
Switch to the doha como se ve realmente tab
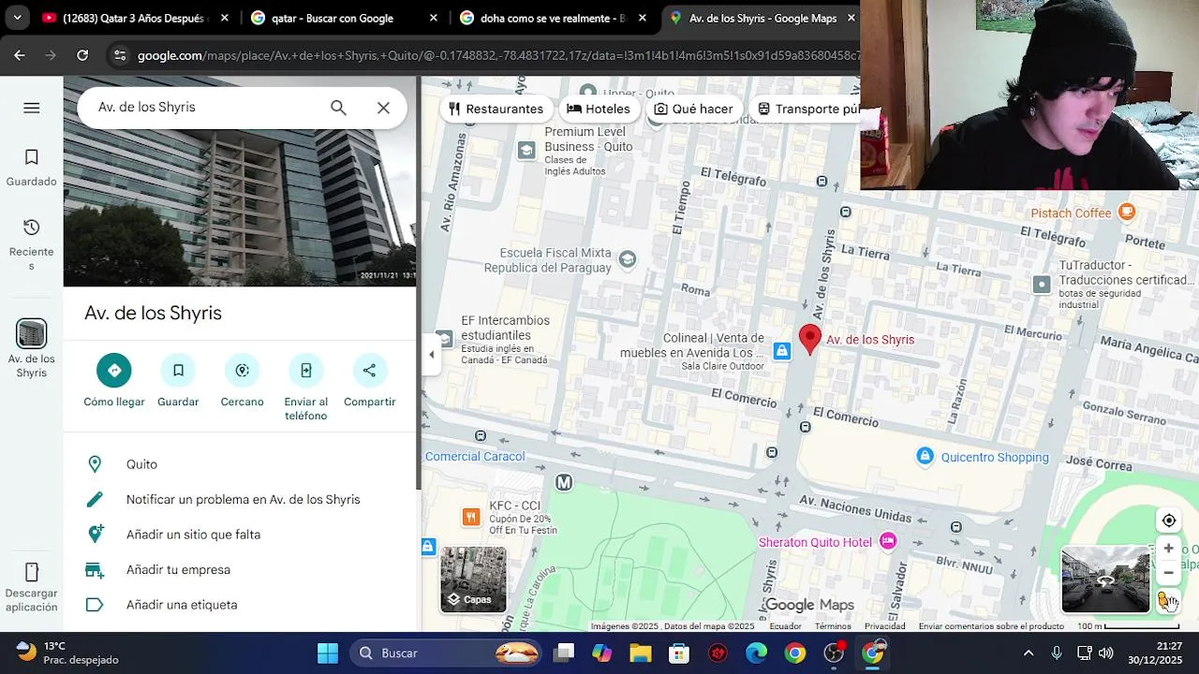(x=554, y=18)
